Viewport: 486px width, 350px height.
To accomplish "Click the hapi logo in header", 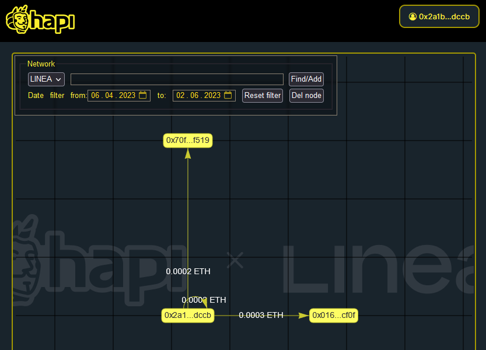I will pos(40,19).
